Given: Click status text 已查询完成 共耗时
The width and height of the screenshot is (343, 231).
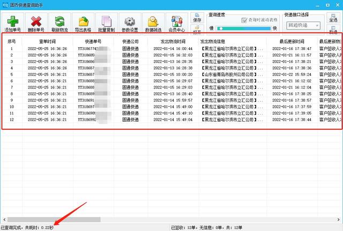Looking at the screenshot, I should tap(27, 228).
